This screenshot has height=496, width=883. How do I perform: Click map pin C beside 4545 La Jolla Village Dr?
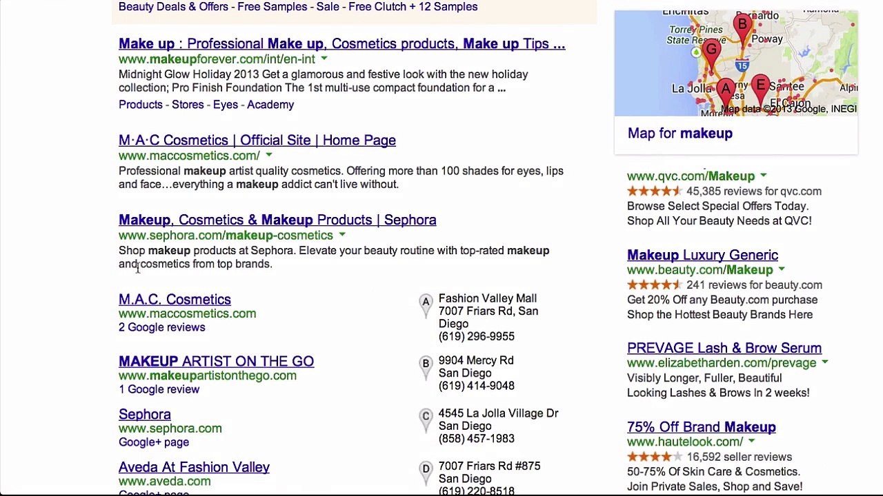pos(426,420)
